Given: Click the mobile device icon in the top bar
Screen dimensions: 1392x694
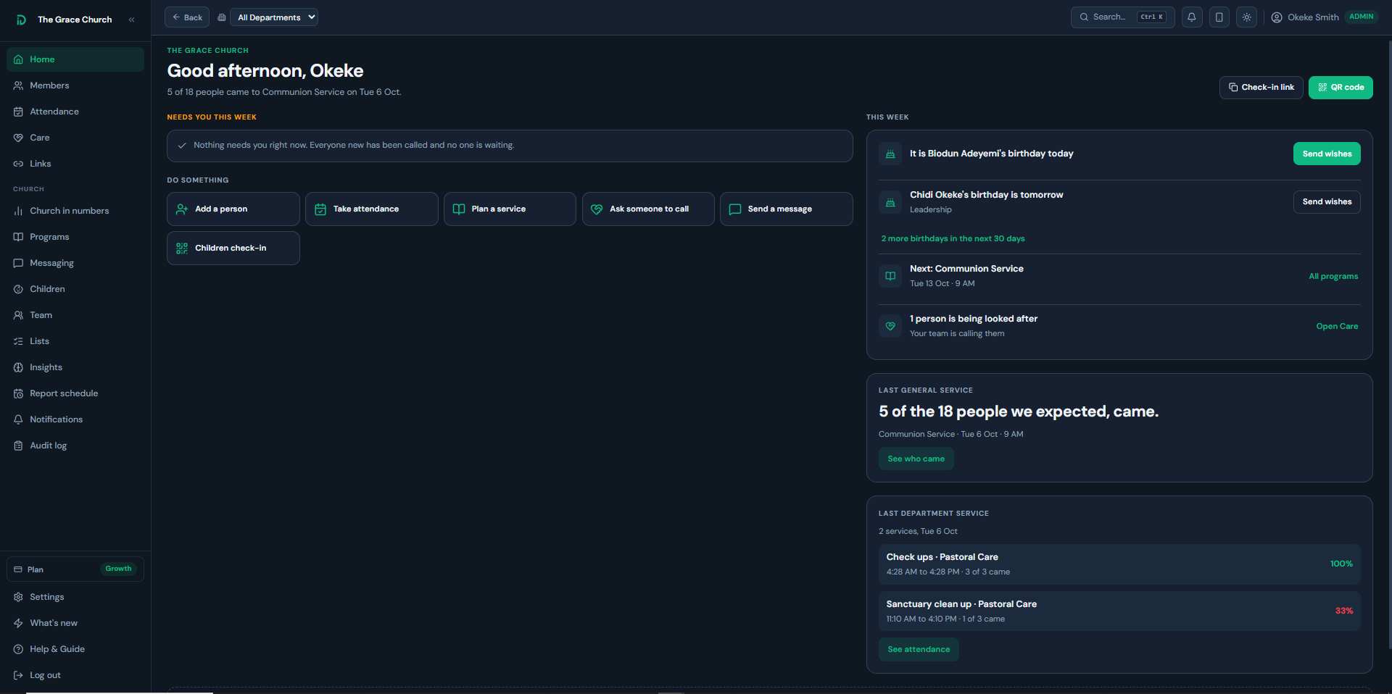Looking at the screenshot, I should (1219, 17).
